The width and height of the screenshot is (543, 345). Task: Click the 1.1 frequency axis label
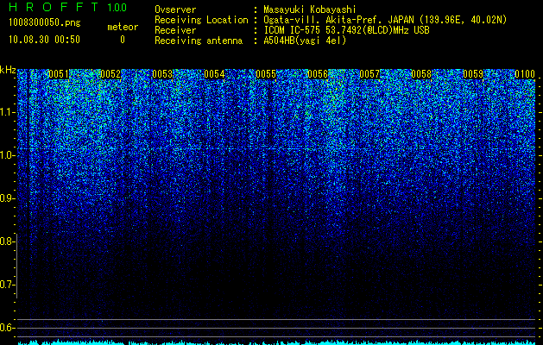coord(7,112)
